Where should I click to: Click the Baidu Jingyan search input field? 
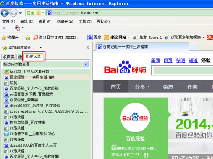183,70
